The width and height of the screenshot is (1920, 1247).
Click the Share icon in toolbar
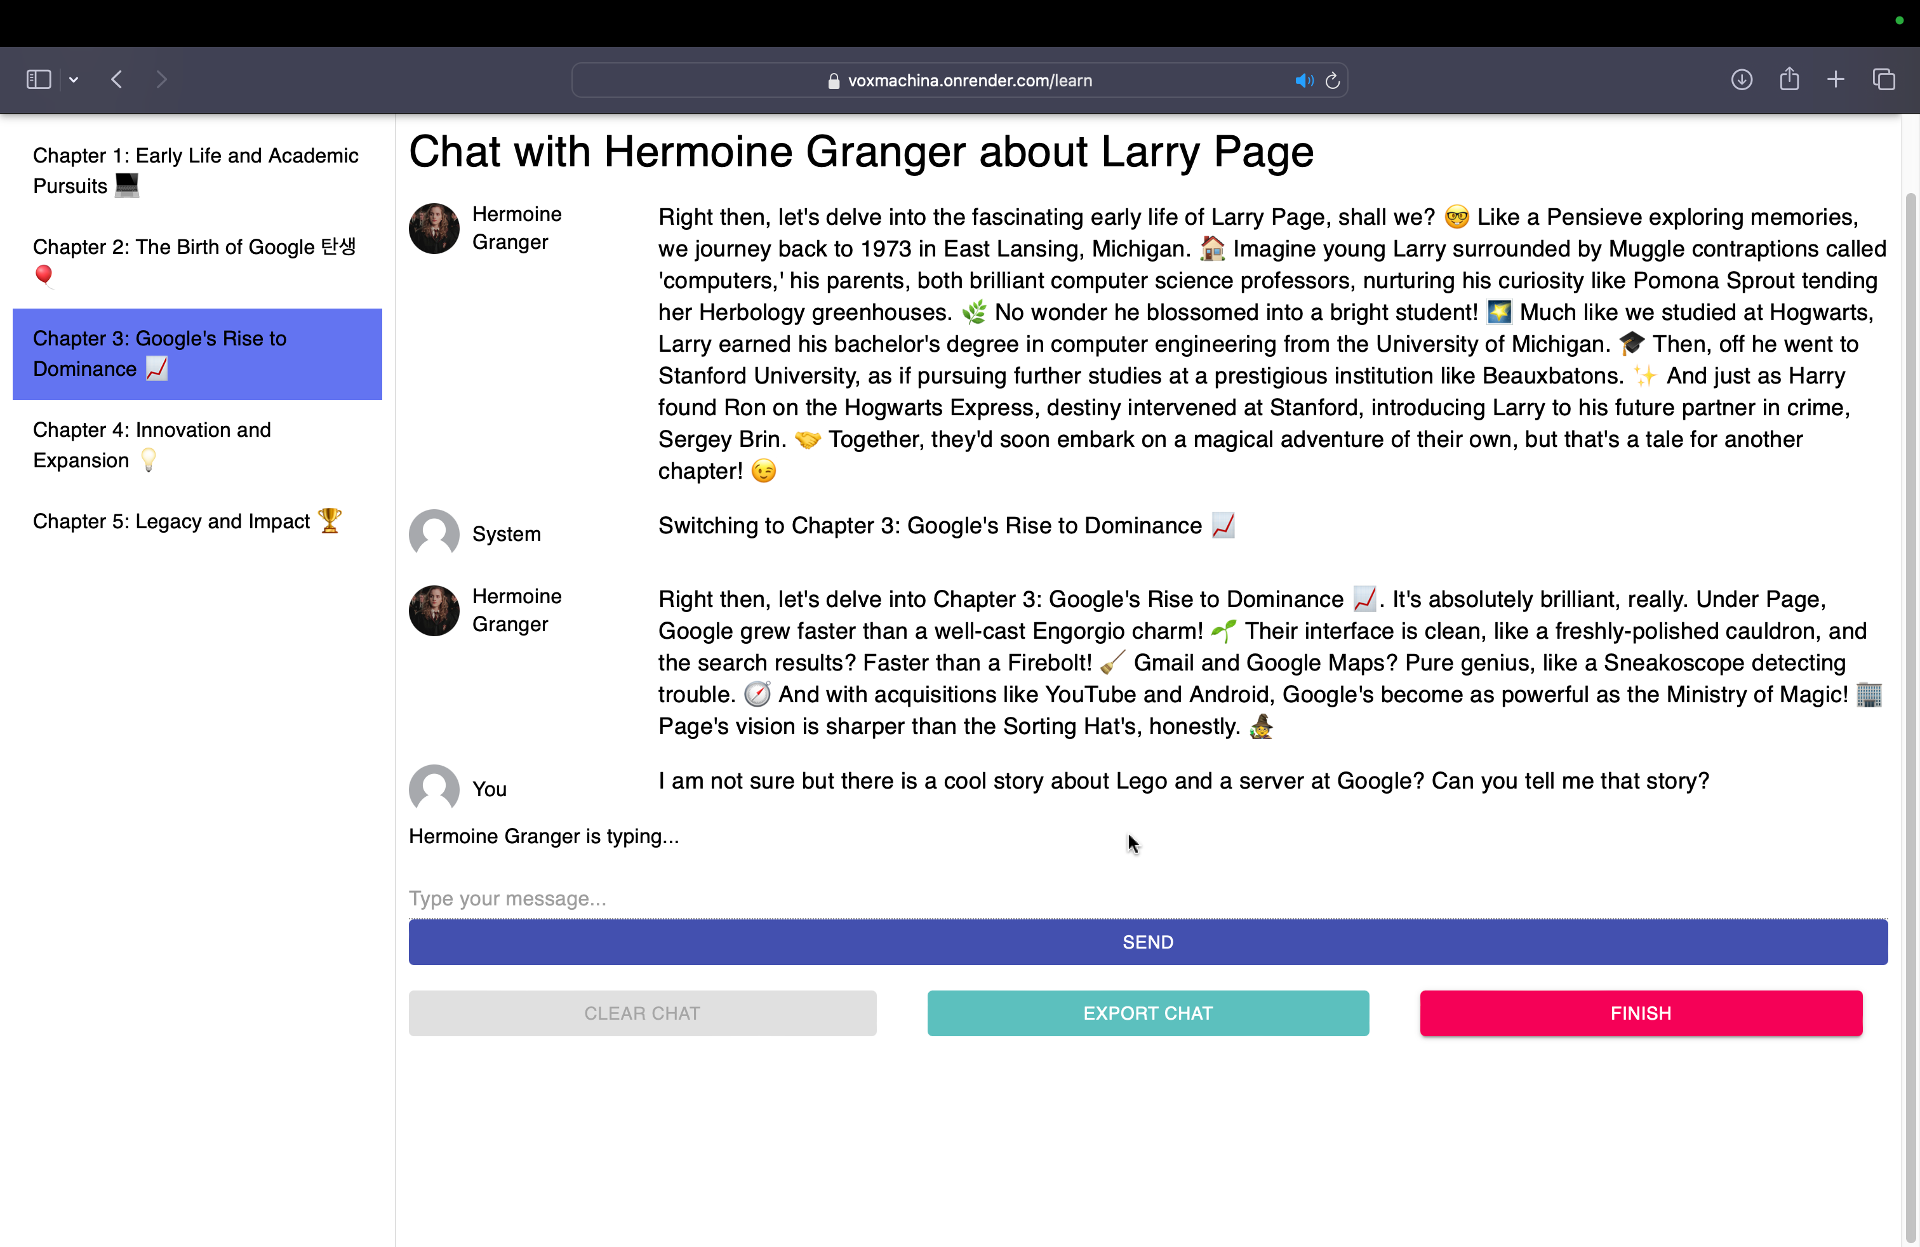(1789, 79)
